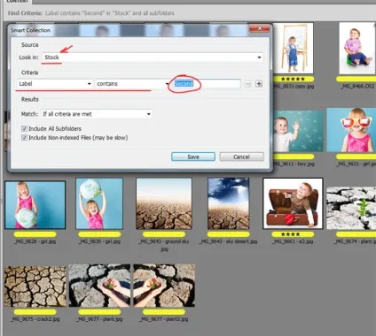Click the Content panel tab
Screen dimensions: 376x336
click(x=17, y=2)
